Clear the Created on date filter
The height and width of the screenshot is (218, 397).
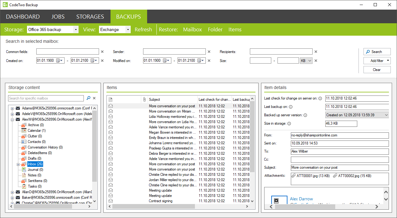(102, 61)
